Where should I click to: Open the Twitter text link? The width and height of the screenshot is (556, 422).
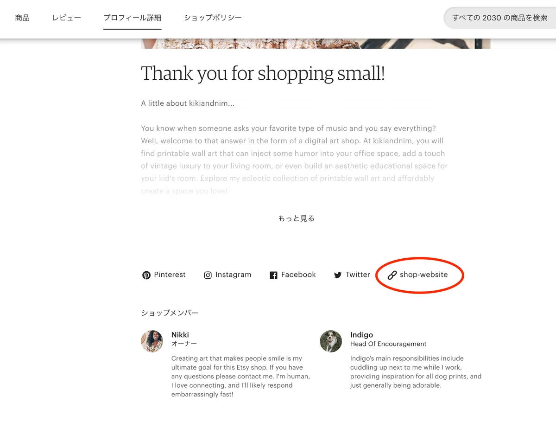[x=358, y=275]
